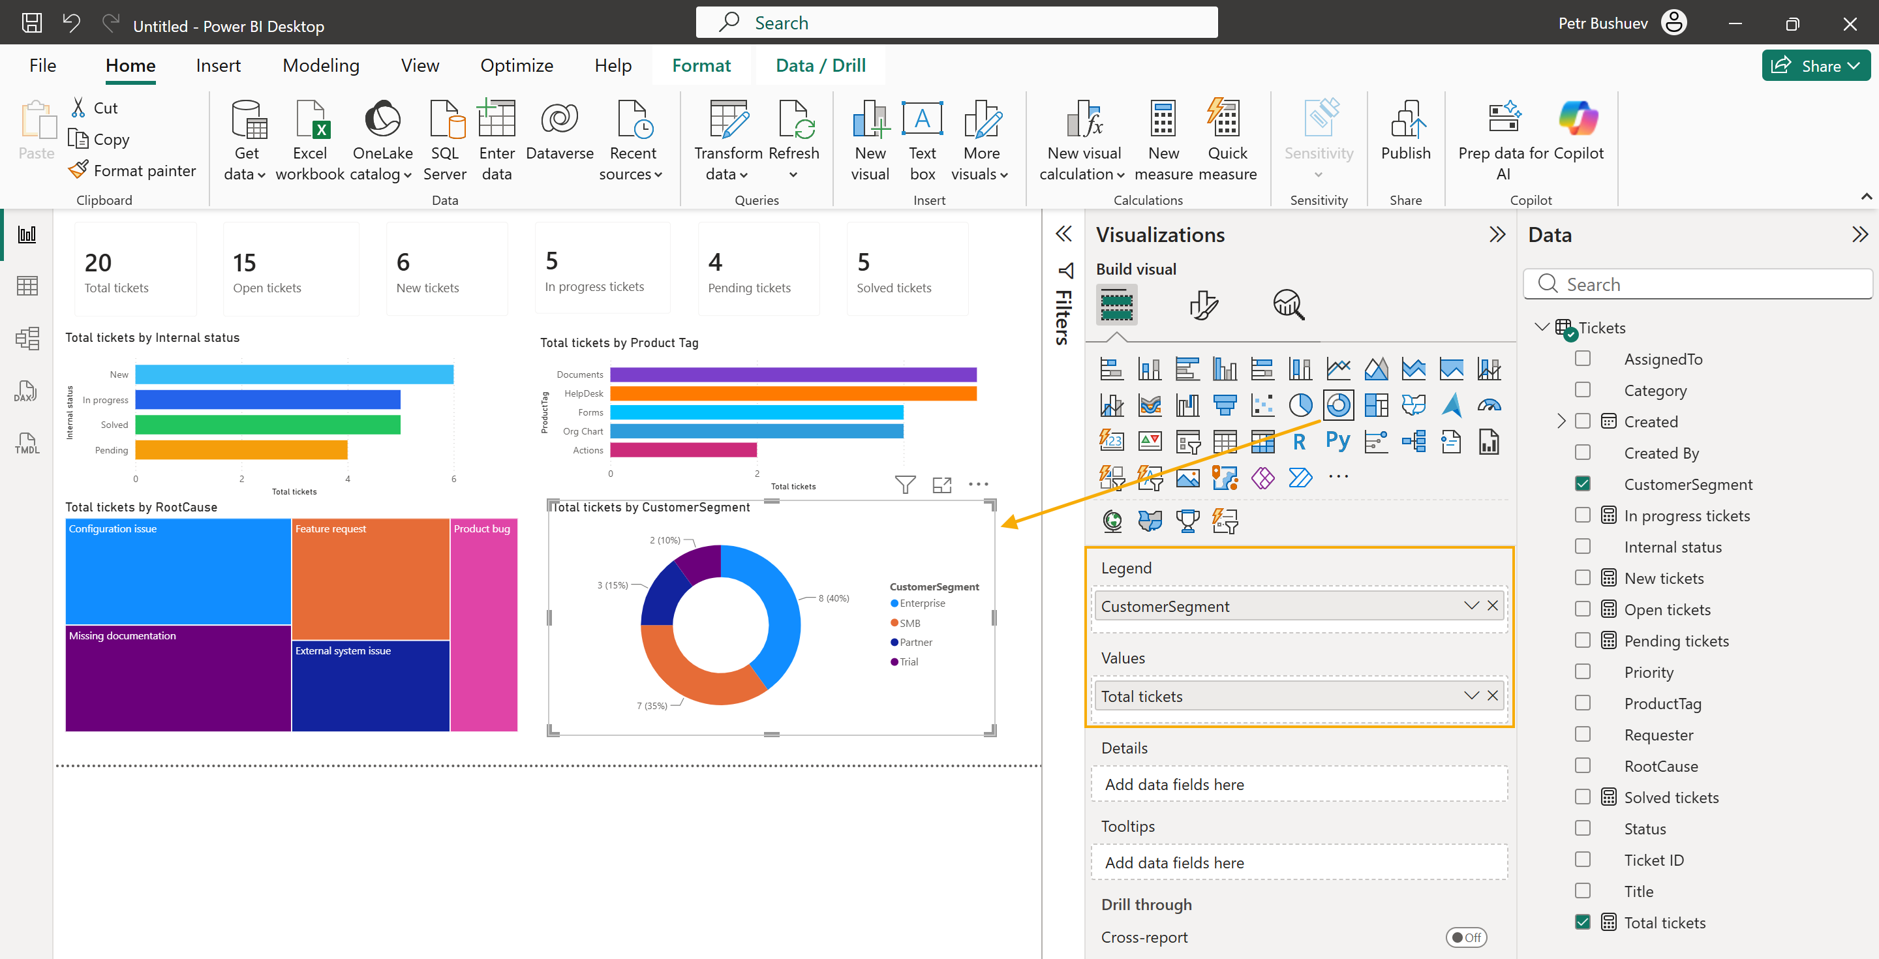Pick the Gauge visual icon

pos(1489,404)
